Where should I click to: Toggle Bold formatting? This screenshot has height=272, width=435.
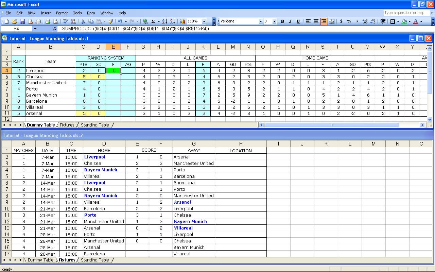[282, 21]
